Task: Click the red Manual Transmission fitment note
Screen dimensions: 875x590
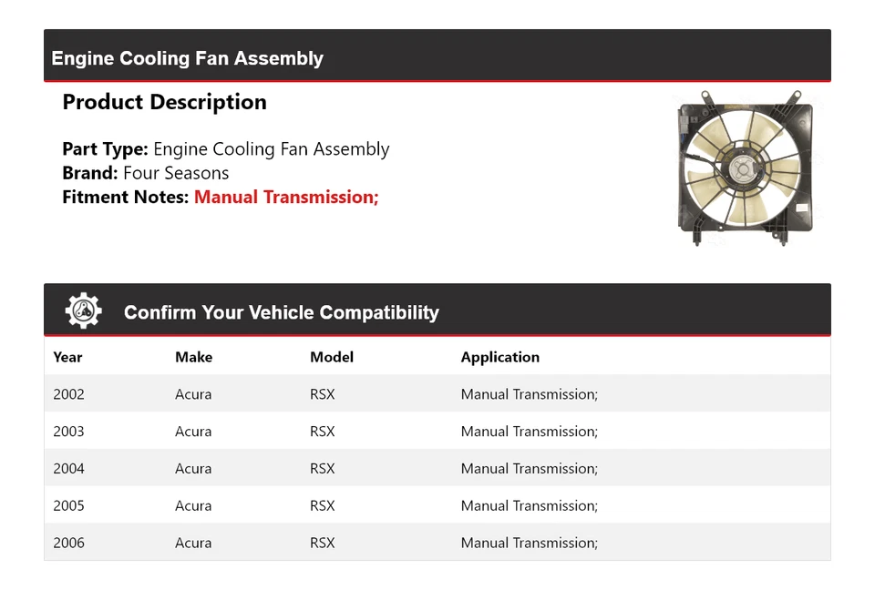Action: pyautogui.click(x=286, y=197)
